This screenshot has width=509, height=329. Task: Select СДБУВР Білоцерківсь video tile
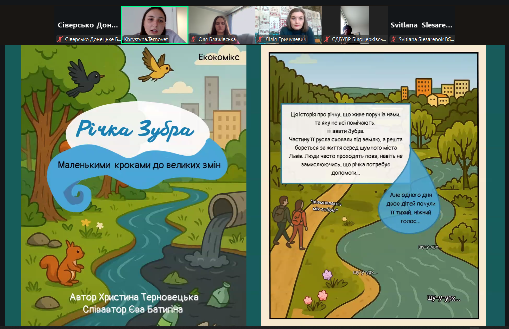pos(355,22)
